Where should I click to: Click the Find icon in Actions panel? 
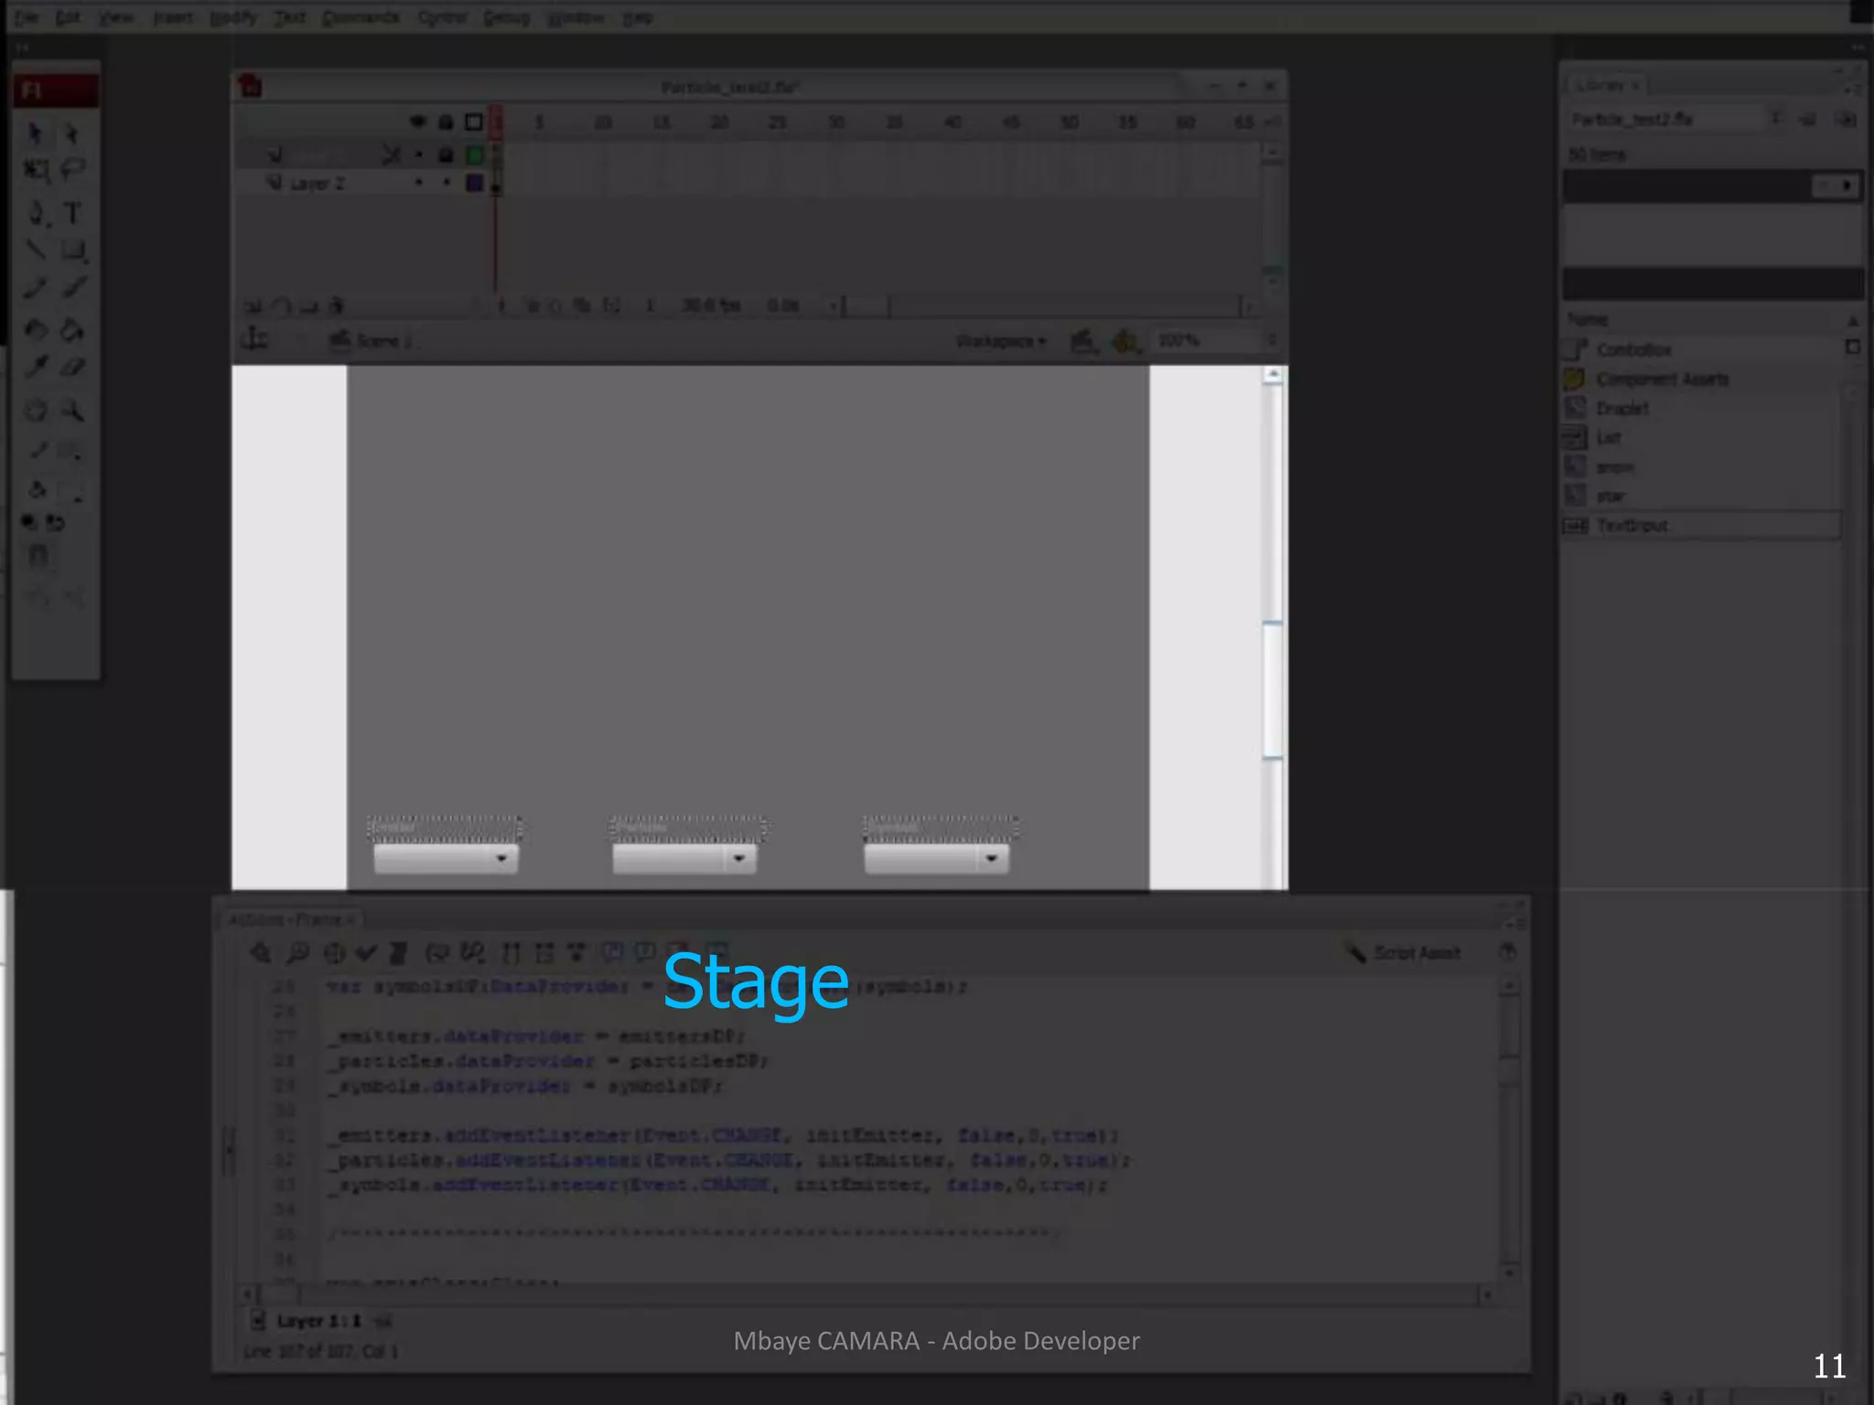297,953
